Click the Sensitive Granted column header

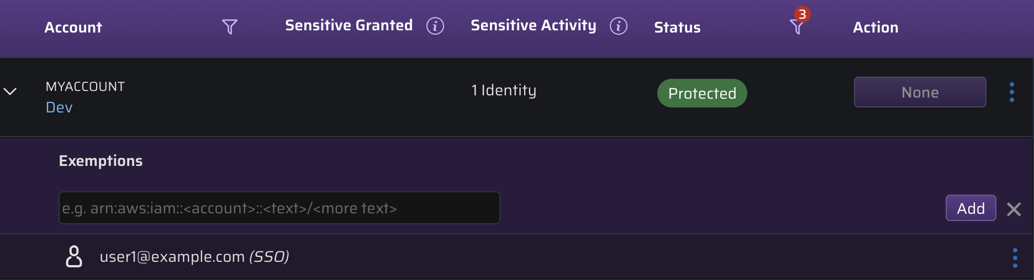coord(349,25)
